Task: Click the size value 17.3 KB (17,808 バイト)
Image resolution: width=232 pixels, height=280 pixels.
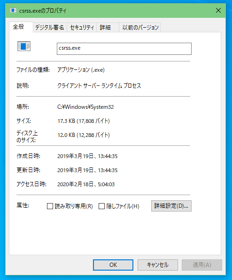Action: coord(84,121)
